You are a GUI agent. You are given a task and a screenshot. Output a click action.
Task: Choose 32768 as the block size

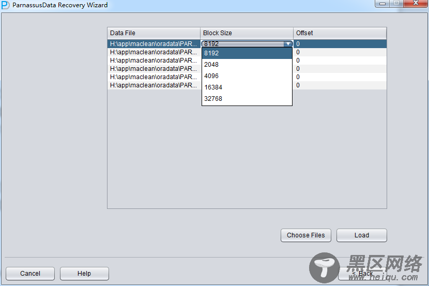pos(247,99)
